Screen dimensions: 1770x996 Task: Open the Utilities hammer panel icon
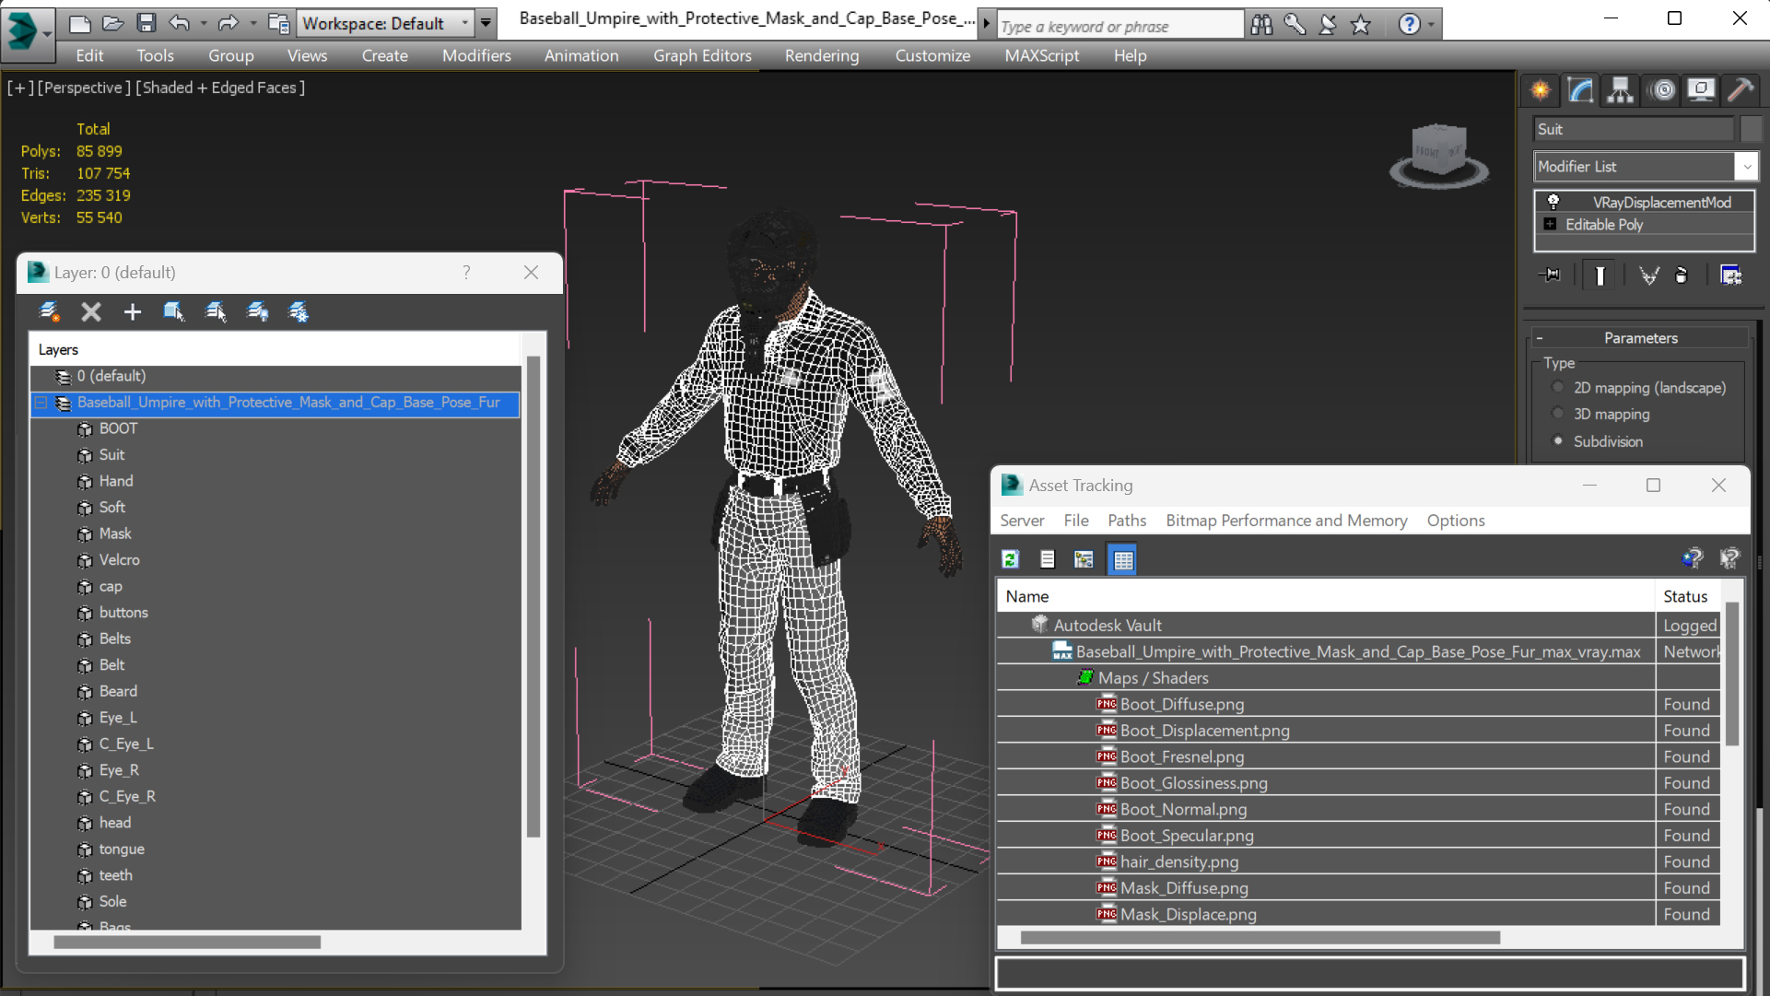tap(1740, 90)
